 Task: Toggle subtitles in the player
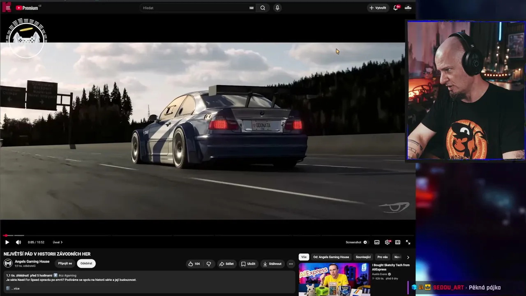pos(377,242)
